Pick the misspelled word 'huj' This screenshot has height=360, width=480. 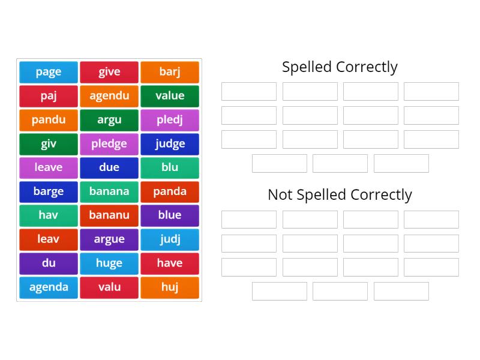170,287
